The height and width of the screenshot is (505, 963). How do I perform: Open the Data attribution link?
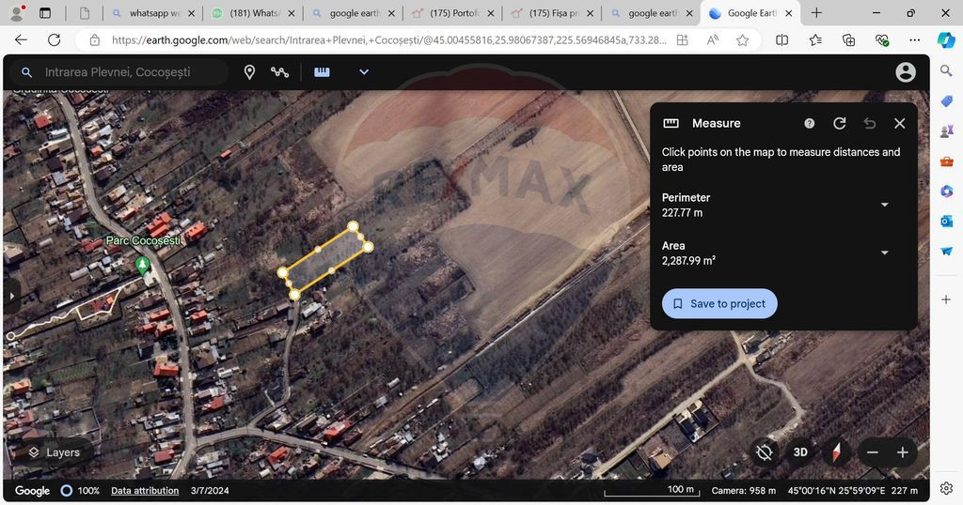145,491
